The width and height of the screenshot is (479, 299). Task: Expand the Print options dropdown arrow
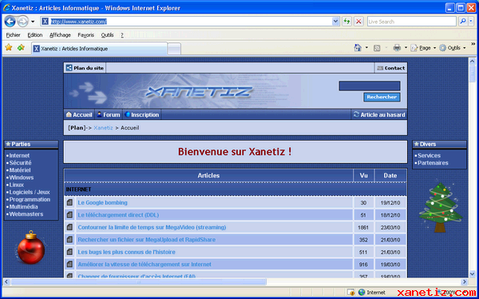point(406,48)
